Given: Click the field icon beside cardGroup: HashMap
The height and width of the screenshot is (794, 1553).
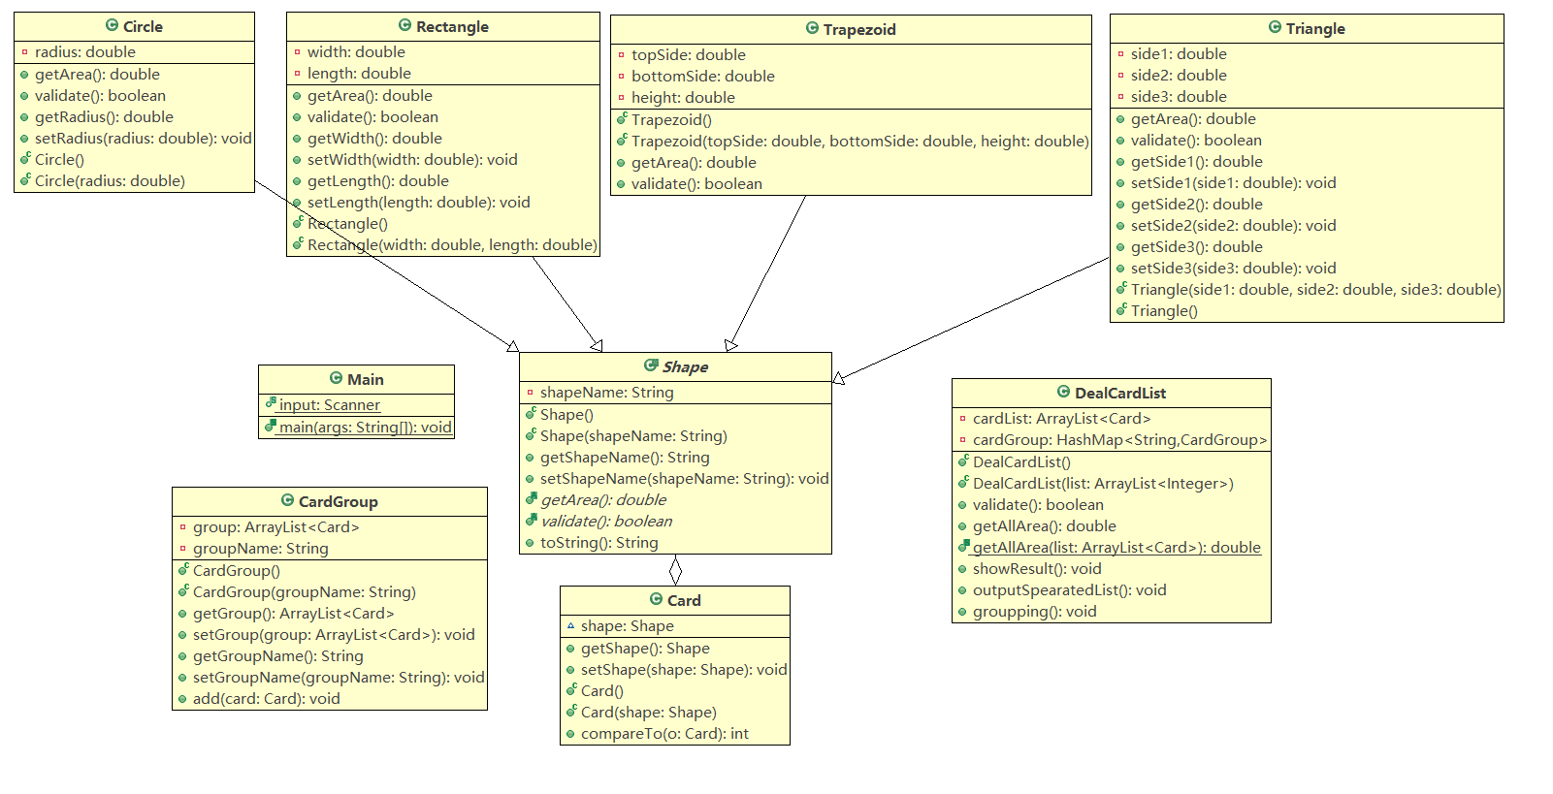Looking at the screenshot, I should [962, 439].
